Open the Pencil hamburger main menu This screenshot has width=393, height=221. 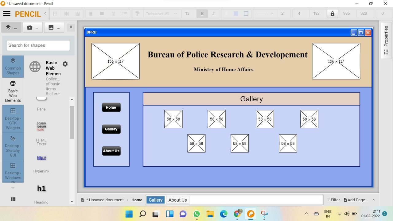(6, 14)
